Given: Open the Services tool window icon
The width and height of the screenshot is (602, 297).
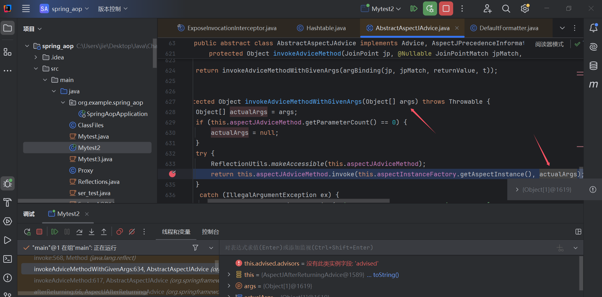Looking at the screenshot, I should pos(8,221).
